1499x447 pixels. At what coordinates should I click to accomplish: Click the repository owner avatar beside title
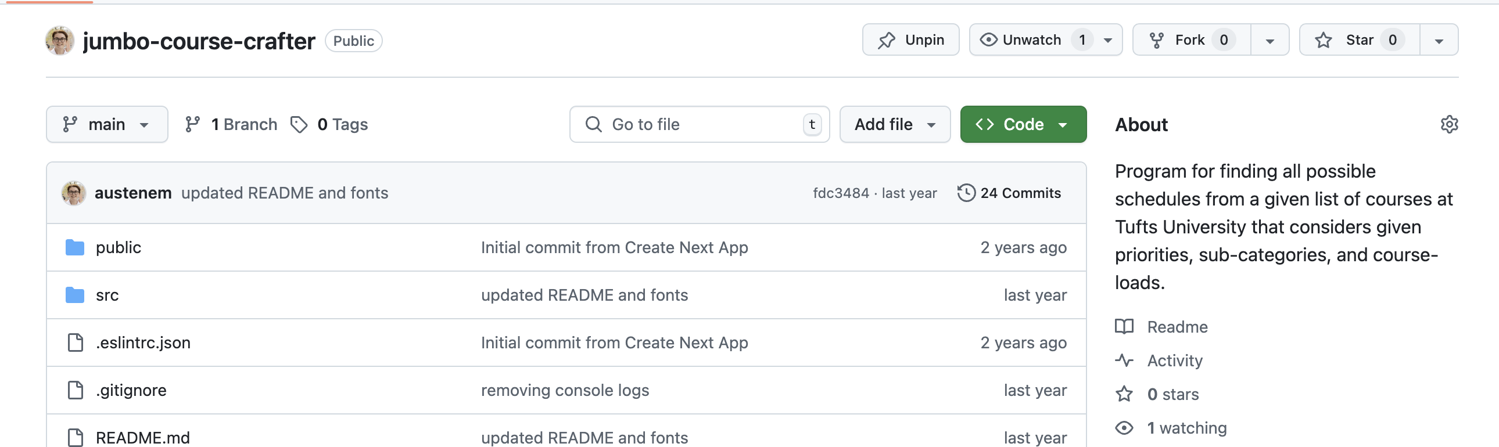point(60,41)
